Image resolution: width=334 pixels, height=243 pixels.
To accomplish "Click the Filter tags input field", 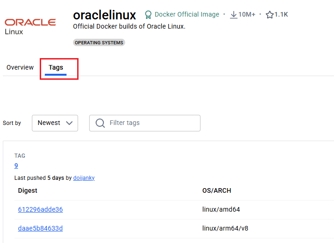I will pyautogui.click(x=145, y=123).
